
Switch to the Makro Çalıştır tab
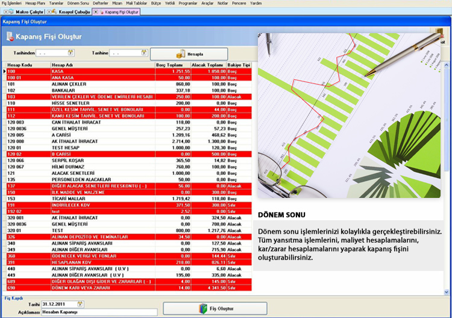pos(27,12)
